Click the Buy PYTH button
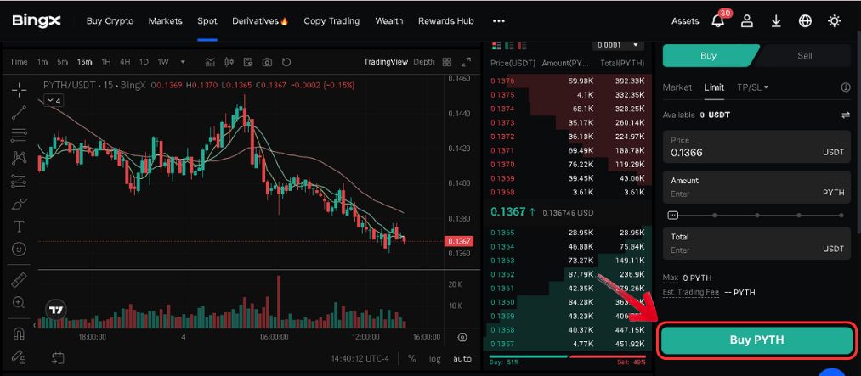 [756, 340]
